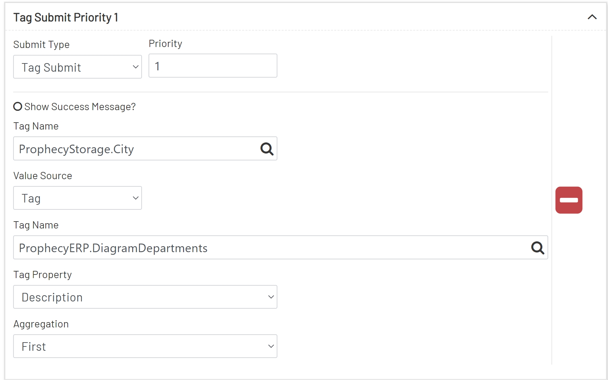Open tag browser for ProphecyERP.DiagramDepartments field
Viewport: 608px width, 380px height.
538,248
